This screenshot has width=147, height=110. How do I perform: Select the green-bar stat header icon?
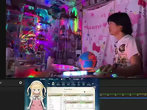tap(81, 102)
